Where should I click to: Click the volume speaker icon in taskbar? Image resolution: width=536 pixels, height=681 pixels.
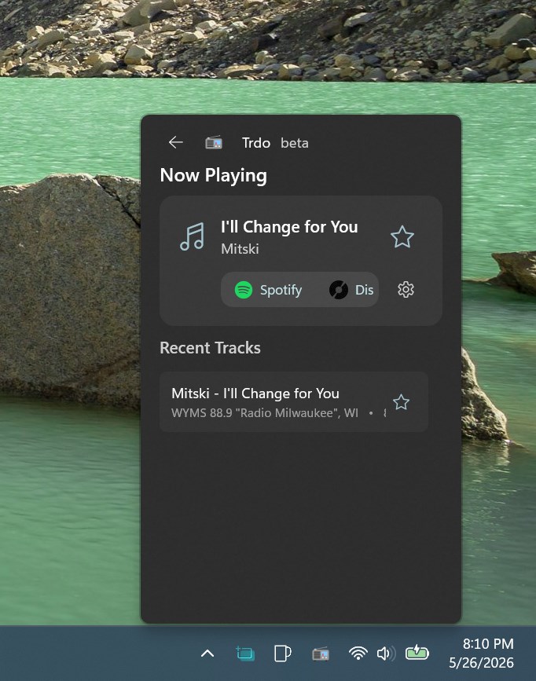pyautogui.click(x=386, y=654)
